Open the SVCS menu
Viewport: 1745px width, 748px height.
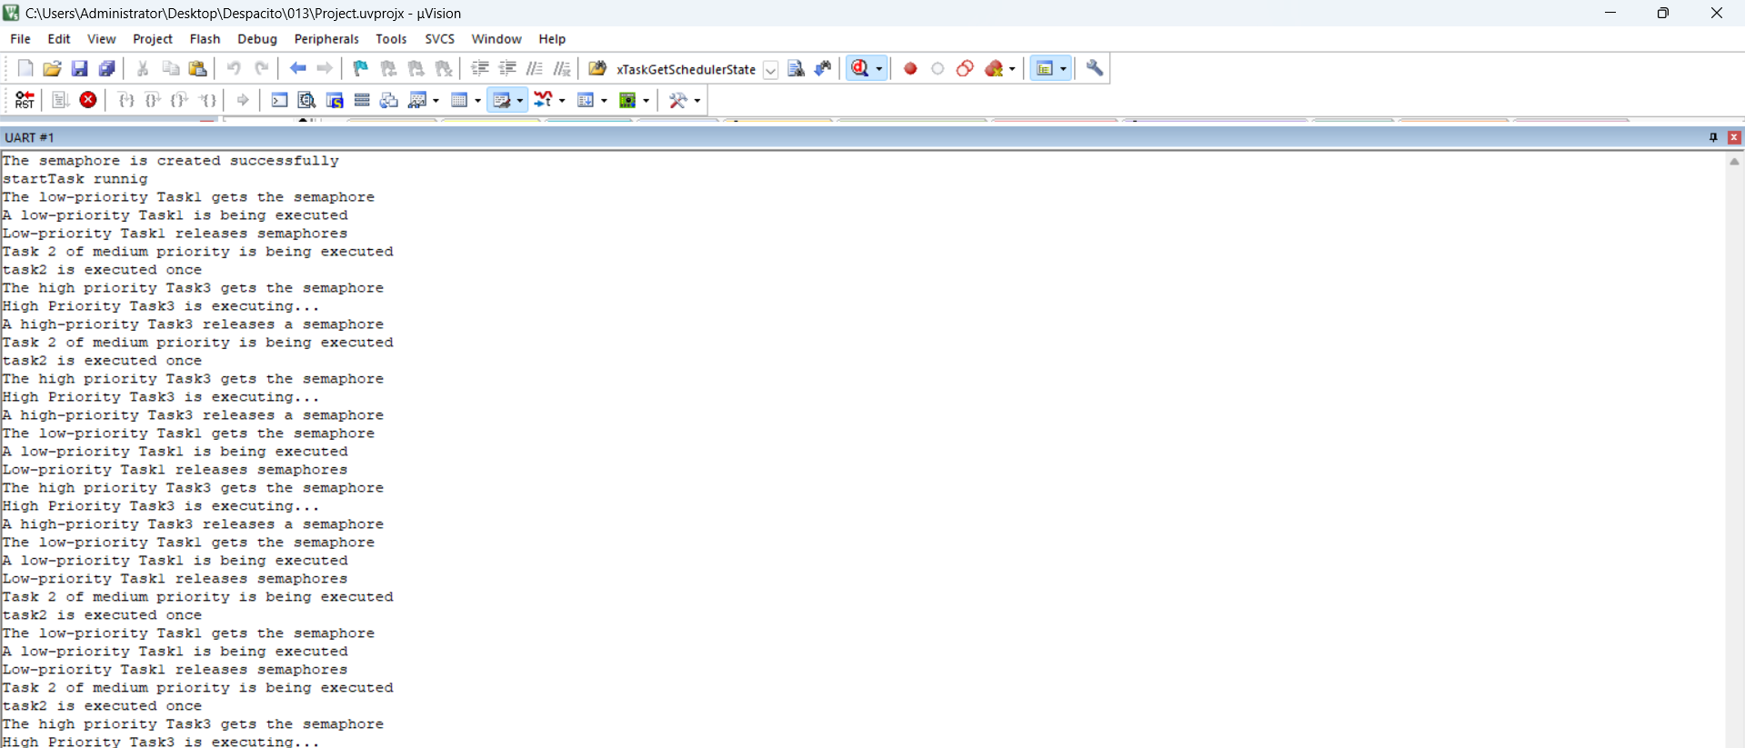(439, 39)
